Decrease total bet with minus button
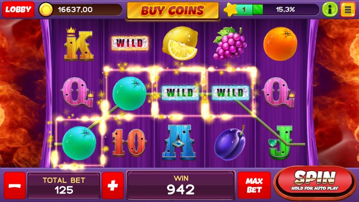This screenshot has width=359, height=202. click(x=15, y=186)
